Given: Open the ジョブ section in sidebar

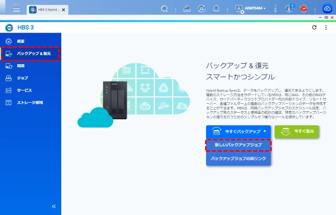Looking at the screenshot, I should [22, 78].
